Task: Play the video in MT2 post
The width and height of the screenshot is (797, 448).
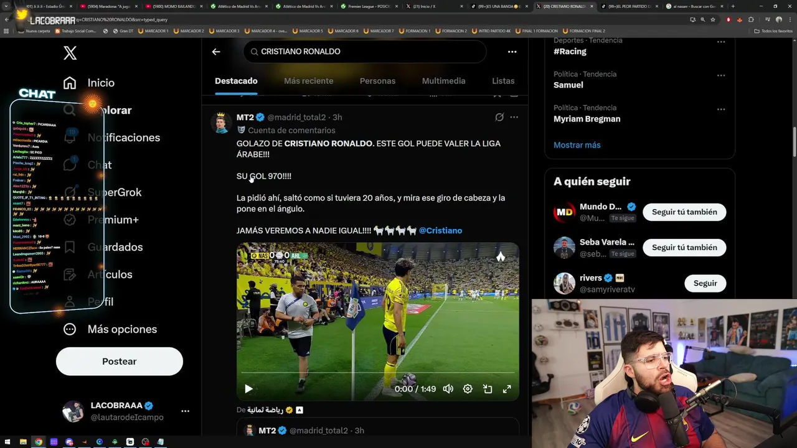Action: coord(248,389)
